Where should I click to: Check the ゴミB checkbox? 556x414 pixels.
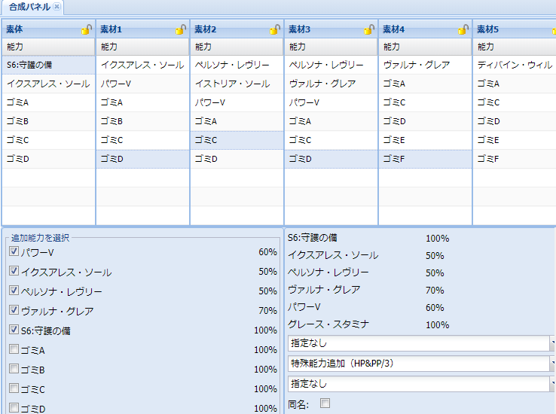[x=14, y=369]
